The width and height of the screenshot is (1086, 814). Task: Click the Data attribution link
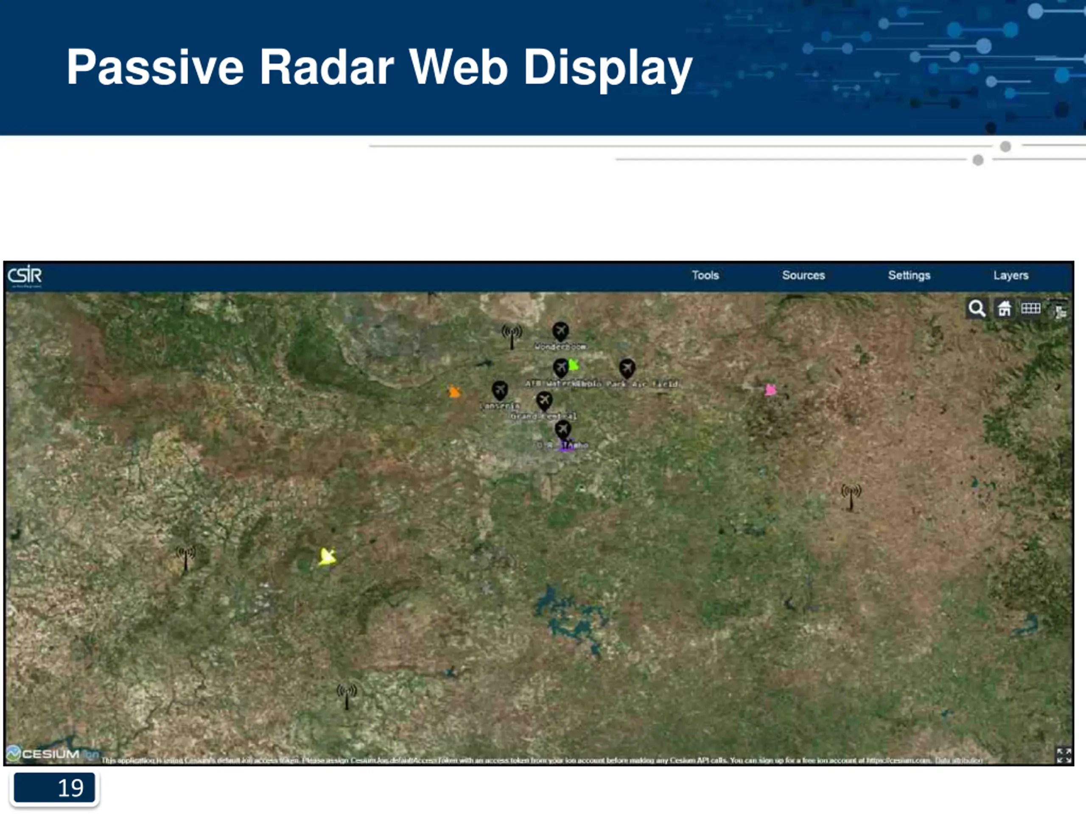(958, 760)
